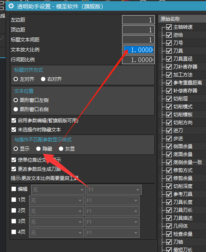Select the 参考刀具 tree item label
Image resolution: width=206 pixels, height=252 pixels.
(183, 194)
